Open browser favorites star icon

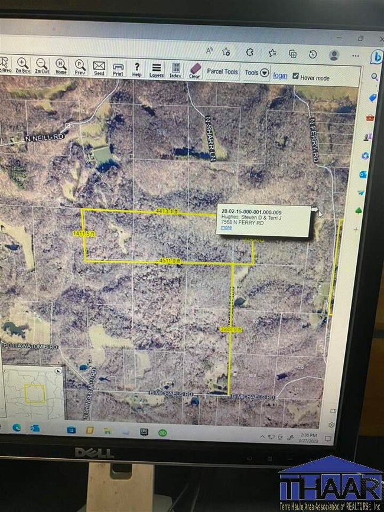(272, 53)
